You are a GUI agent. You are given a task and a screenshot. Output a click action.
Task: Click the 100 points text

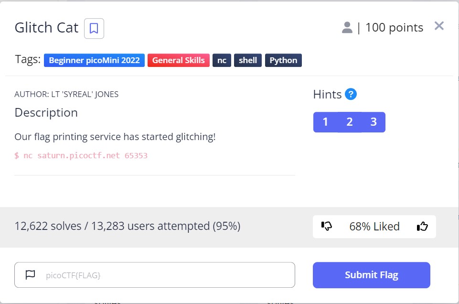[395, 28]
